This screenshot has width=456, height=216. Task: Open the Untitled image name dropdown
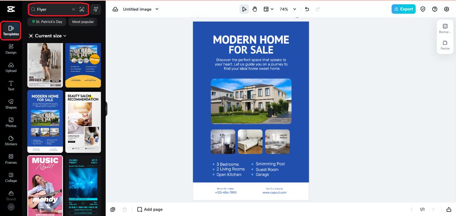pyautogui.click(x=141, y=9)
